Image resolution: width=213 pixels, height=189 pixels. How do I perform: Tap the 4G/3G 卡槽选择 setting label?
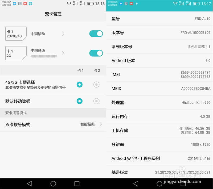tap(20, 82)
